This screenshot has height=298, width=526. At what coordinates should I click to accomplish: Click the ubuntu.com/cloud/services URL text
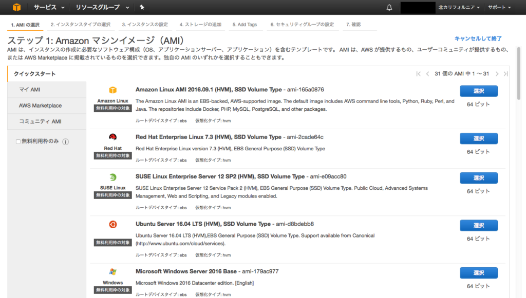[180, 244]
